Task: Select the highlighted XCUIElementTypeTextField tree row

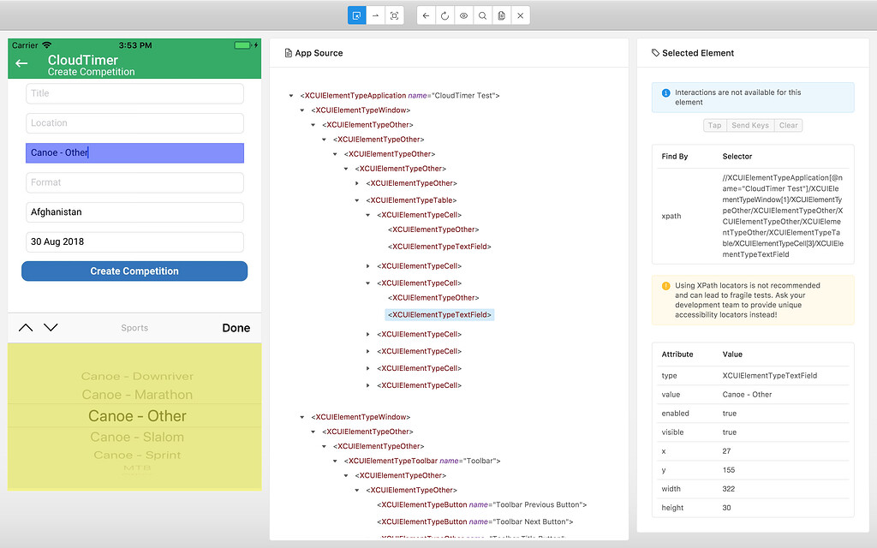Action: tap(439, 315)
